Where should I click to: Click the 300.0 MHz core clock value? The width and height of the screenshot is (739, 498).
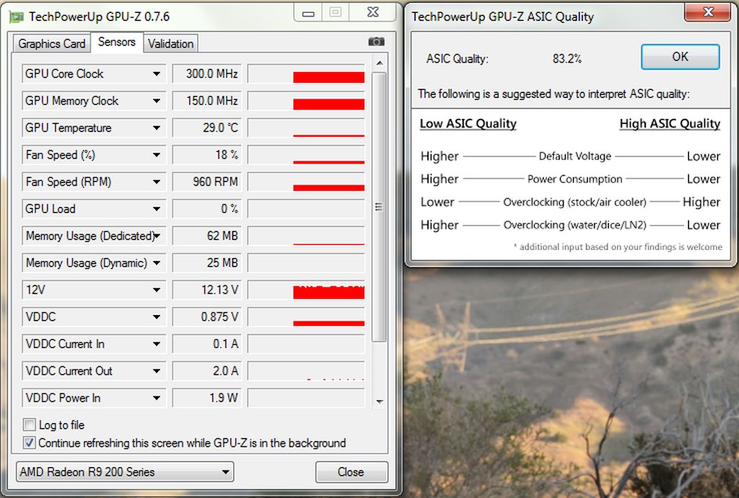tap(207, 74)
